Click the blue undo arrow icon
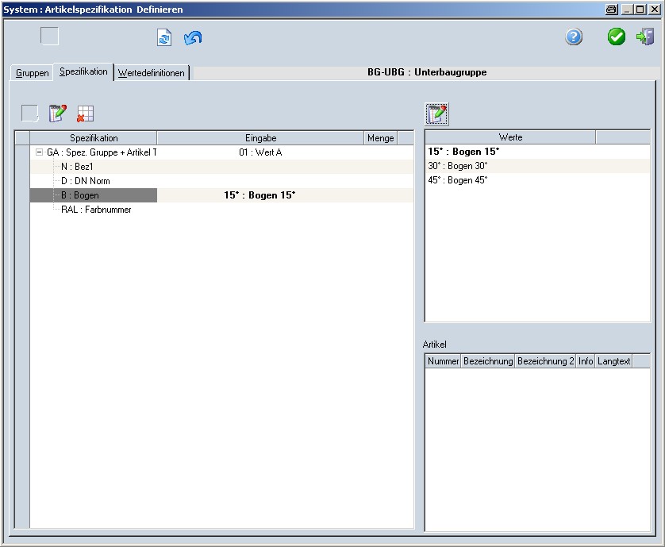The width and height of the screenshot is (665, 547). pos(193,37)
